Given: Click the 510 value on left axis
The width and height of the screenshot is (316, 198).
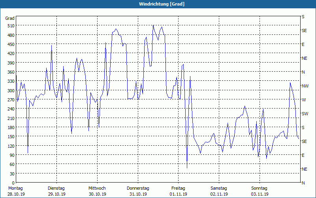Looking at the screenshot, I should point(11,26).
